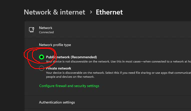This screenshot has width=191, height=111.
Task: Click the breadcrumb chevron arrow separator
Action: 91,12
